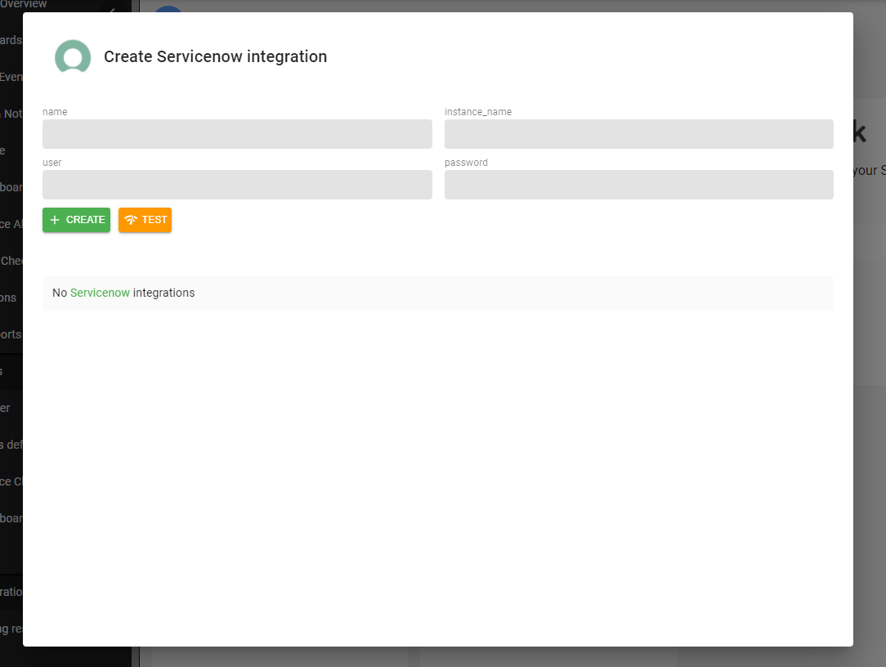Image resolution: width=886 pixels, height=667 pixels.
Task: Click the password field label
Action: [466, 163]
